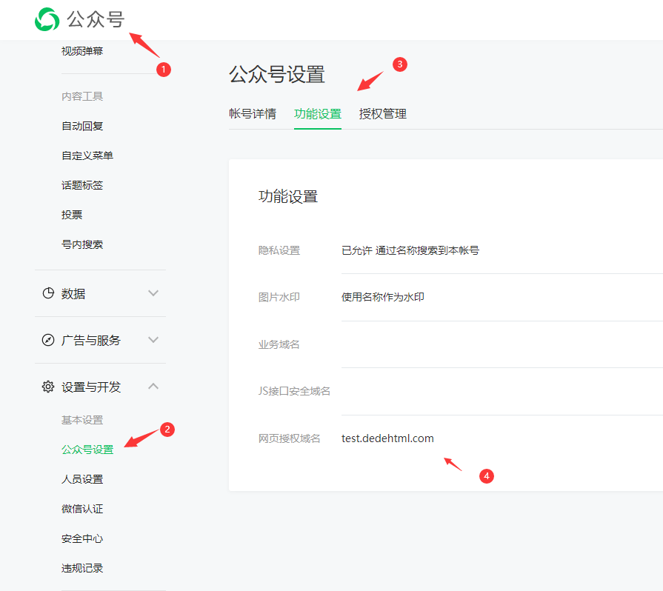The width and height of the screenshot is (663, 591).
Task: Collapse the 设置与开发 section chevron
Action: pos(153,387)
